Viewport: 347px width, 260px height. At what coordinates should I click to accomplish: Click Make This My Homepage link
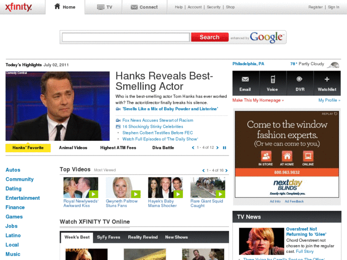coord(258,100)
